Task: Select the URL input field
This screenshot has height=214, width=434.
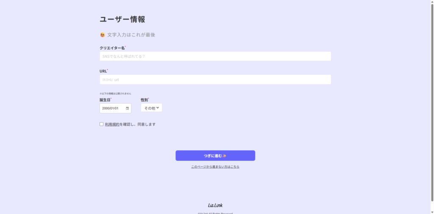Action: [x=215, y=79]
